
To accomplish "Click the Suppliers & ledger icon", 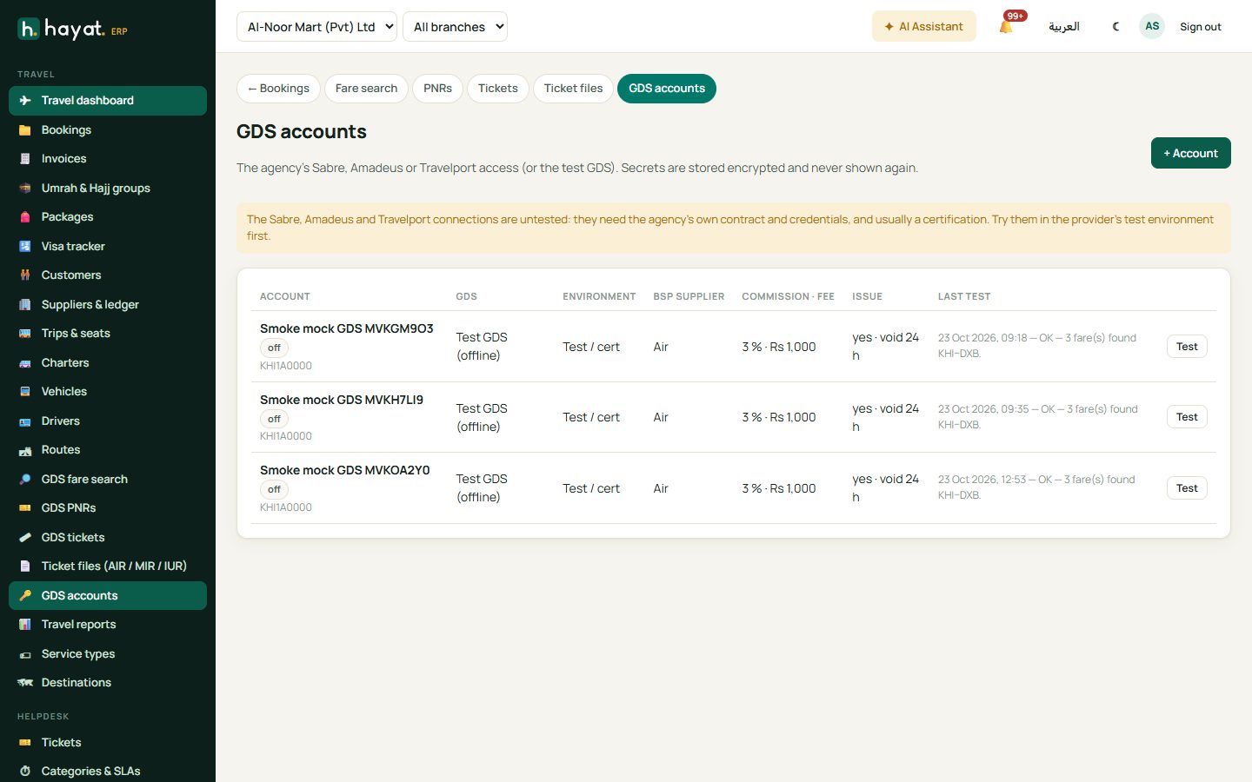I will (25, 305).
